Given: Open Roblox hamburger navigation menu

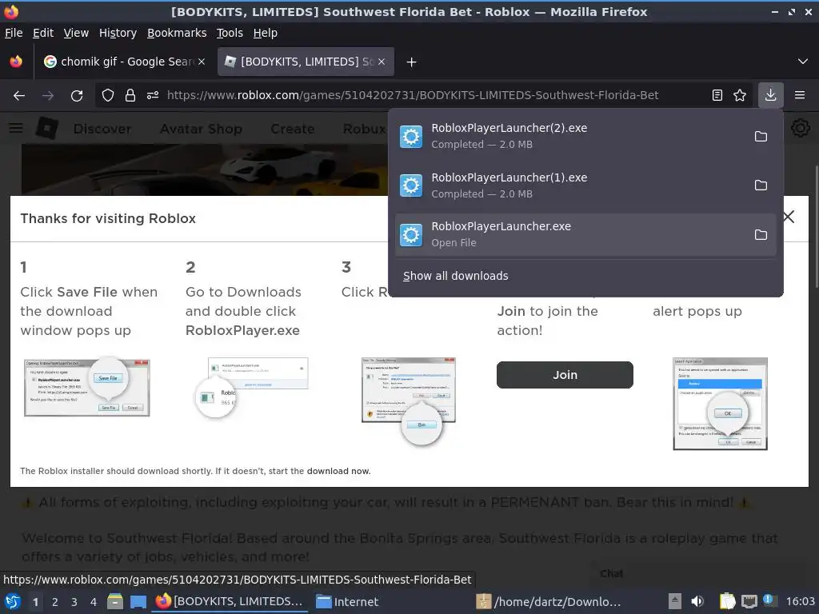Looking at the screenshot, I should (x=16, y=128).
